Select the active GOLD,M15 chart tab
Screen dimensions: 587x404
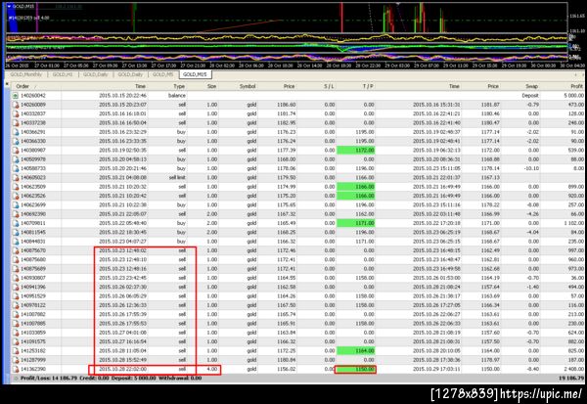click(195, 74)
